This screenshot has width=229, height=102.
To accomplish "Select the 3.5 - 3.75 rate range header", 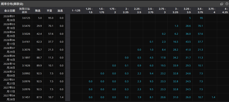I will [x=200, y=11].
